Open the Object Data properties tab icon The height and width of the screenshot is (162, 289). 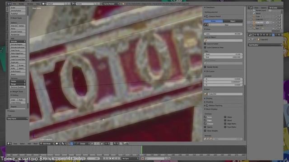click(x=276, y=35)
